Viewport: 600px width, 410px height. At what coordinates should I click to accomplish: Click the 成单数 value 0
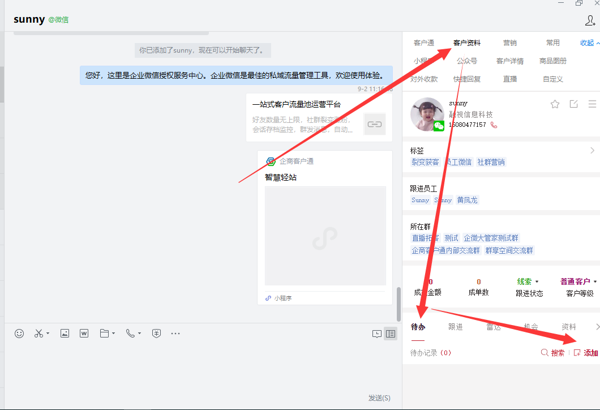coord(479,281)
